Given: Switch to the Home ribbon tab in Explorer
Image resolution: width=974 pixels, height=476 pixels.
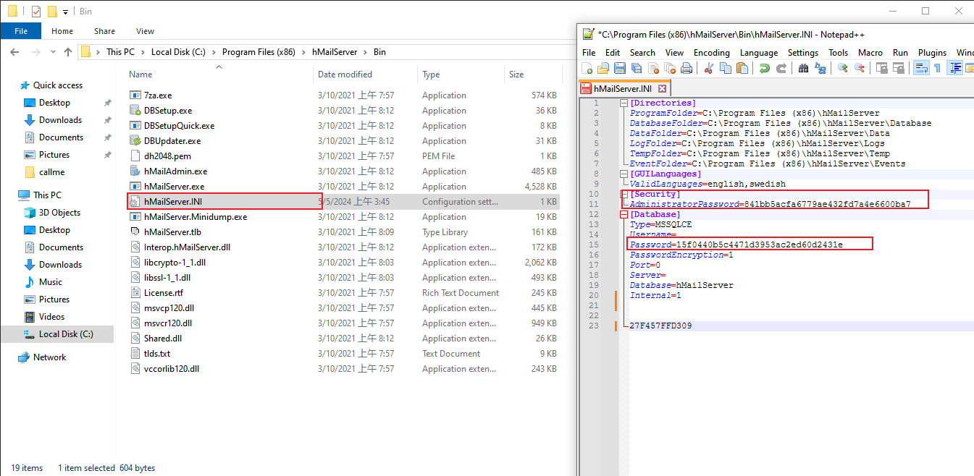Looking at the screenshot, I should (62, 31).
